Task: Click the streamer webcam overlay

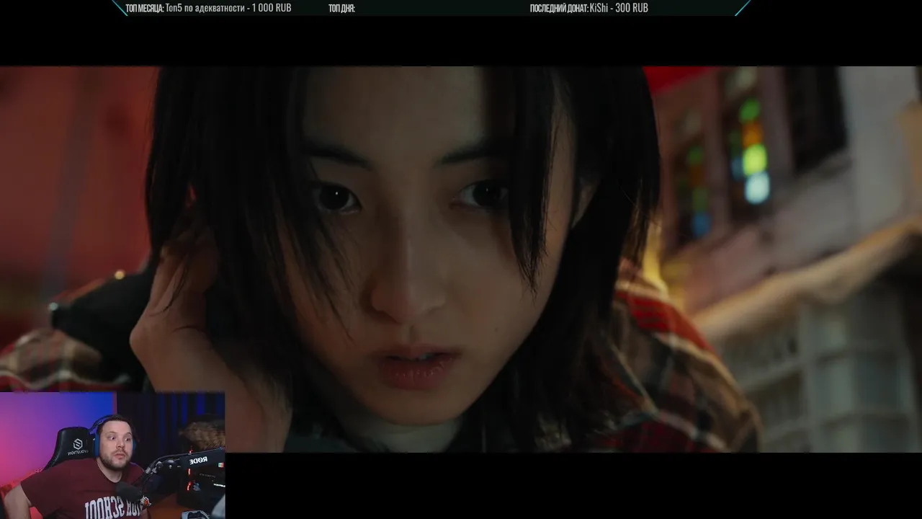Action: pyautogui.click(x=112, y=456)
